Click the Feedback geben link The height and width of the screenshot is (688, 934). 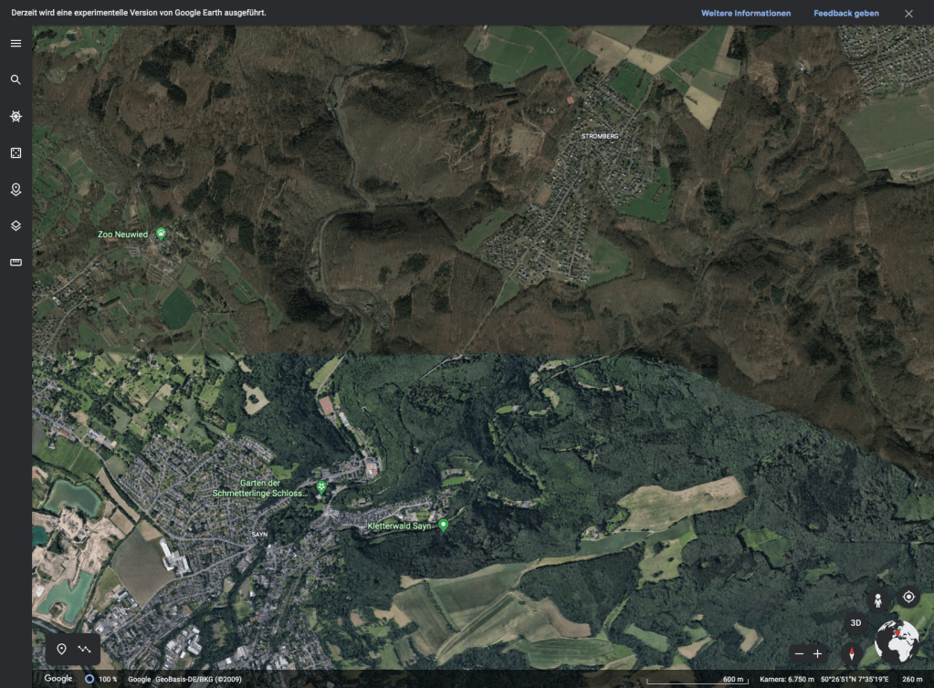[x=845, y=14]
